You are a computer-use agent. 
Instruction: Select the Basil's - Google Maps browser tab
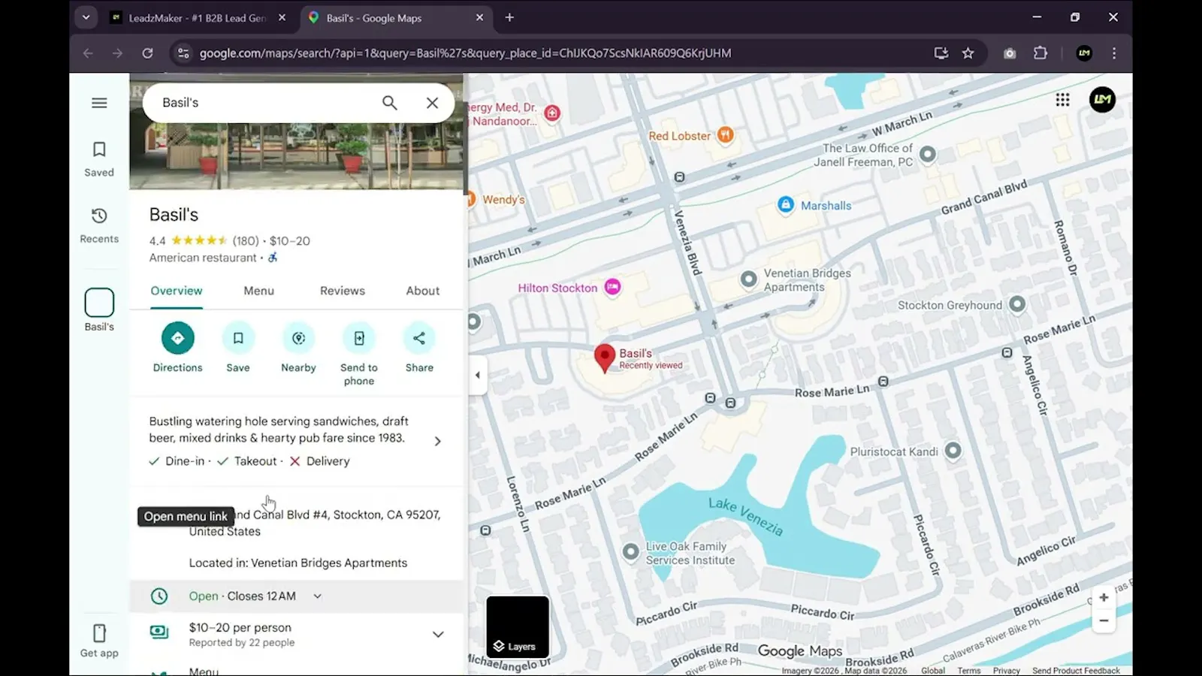click(x=397, y=18)
